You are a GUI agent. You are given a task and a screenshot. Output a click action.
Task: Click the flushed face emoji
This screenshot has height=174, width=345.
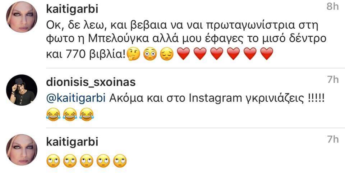tap(150, 54)
